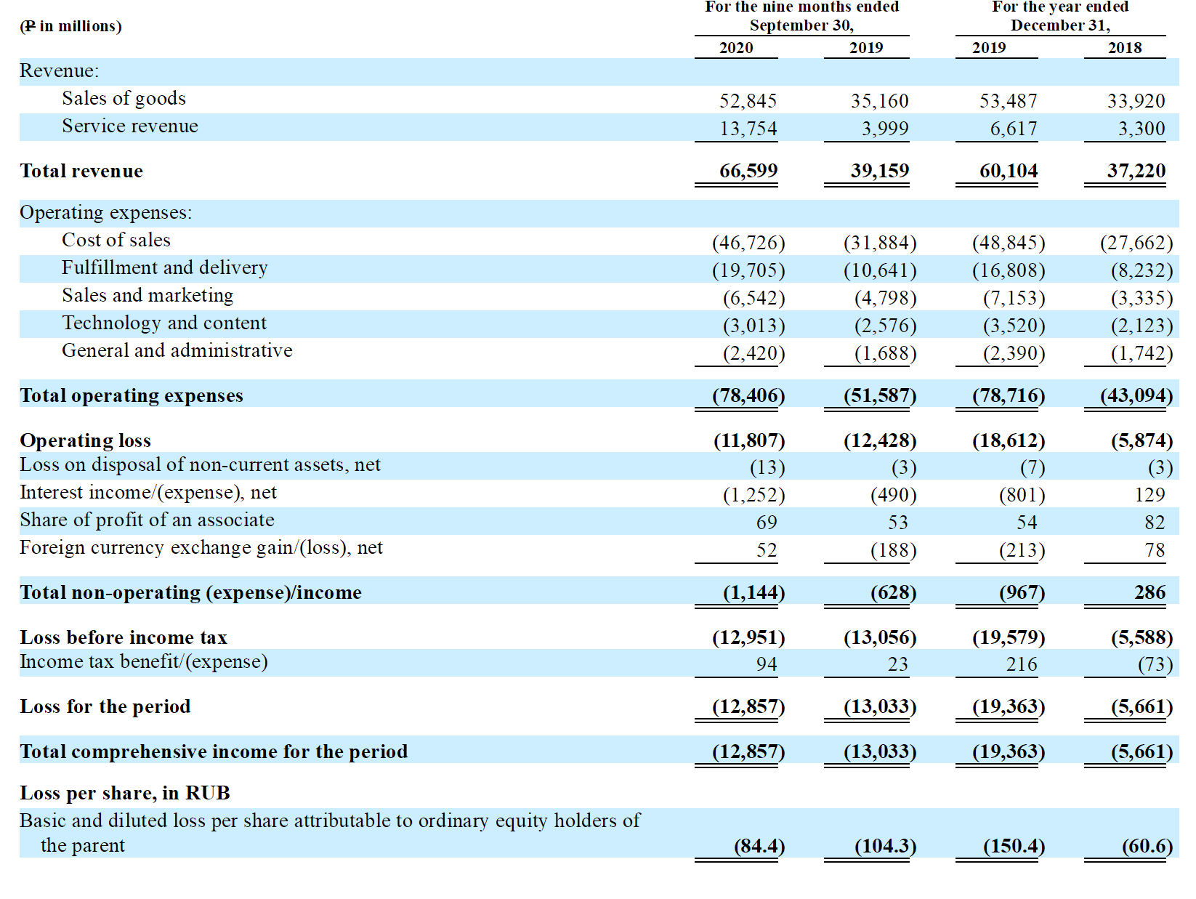
Task: Select the 'Sales and marketing' label
Action: click(x=148, y=296)
